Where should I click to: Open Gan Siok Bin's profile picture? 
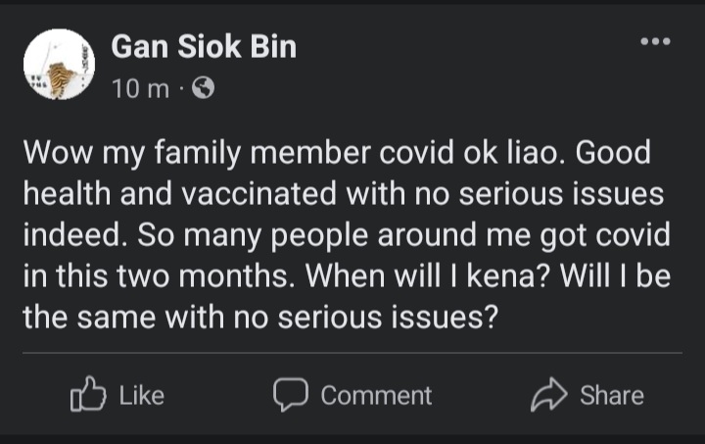(x=59, y=65)
